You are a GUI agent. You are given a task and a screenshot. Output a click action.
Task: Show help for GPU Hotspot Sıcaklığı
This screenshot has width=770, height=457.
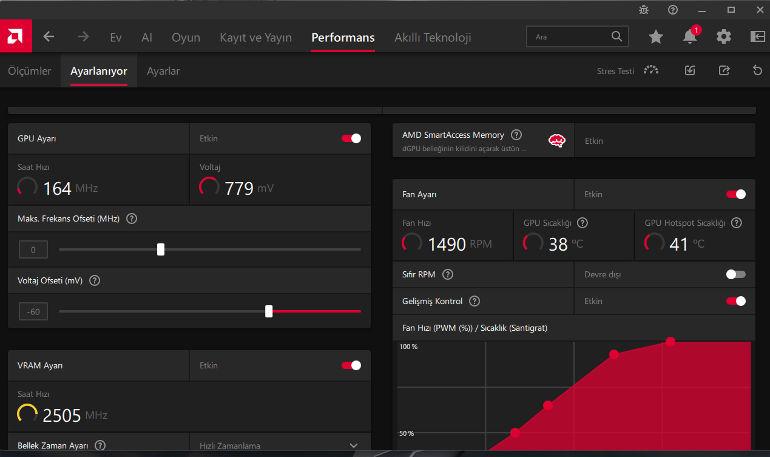coord(737,223)
